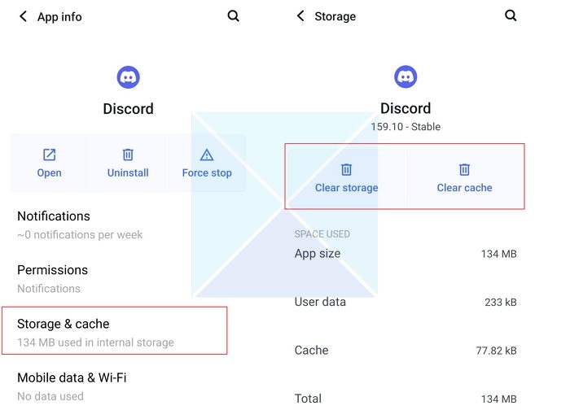This screenshot has height=410, width=570.
Task: Go back from the App info screen
Action: [x=23, y=16]
